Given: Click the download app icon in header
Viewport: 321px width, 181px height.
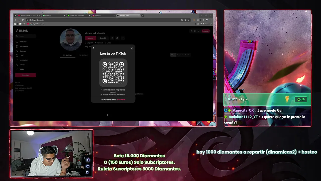Looking at the screenshot, I should tap(198, 31).
